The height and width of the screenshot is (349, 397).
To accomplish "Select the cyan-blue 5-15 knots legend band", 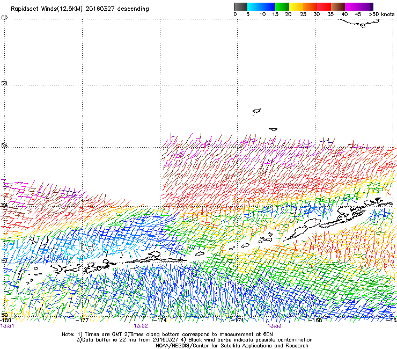I will 261,6.
